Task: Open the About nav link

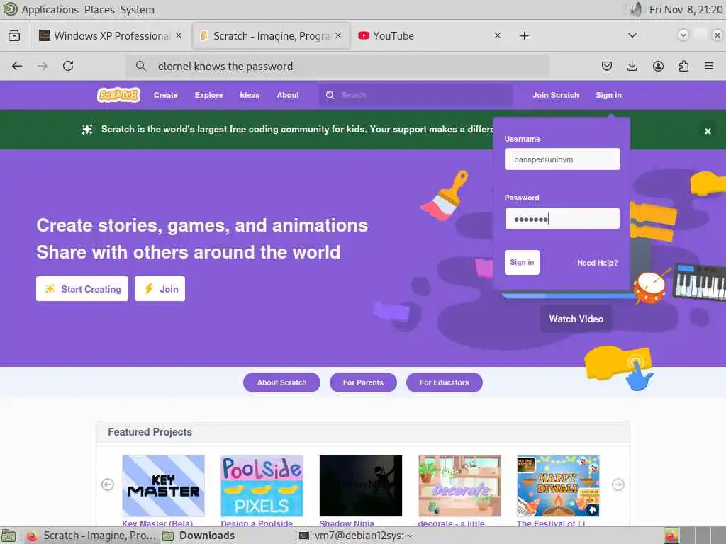Action: pos(288,95)
